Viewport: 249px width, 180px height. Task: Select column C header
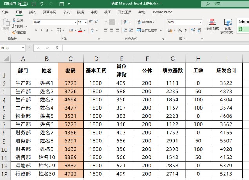[x=71, y=59]
